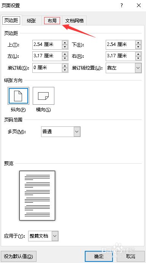Click the 纵向(P) label text
This screenshot has width=146, height=263.
tap(19, 110)
